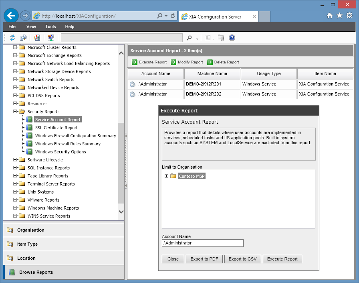Click the gear icon for DEMO-2K12R201 row

133,84
